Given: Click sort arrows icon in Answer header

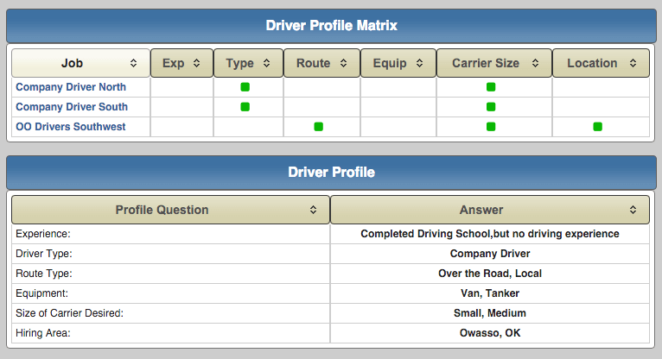Looking at the screenshot, I should click(633, 210).
